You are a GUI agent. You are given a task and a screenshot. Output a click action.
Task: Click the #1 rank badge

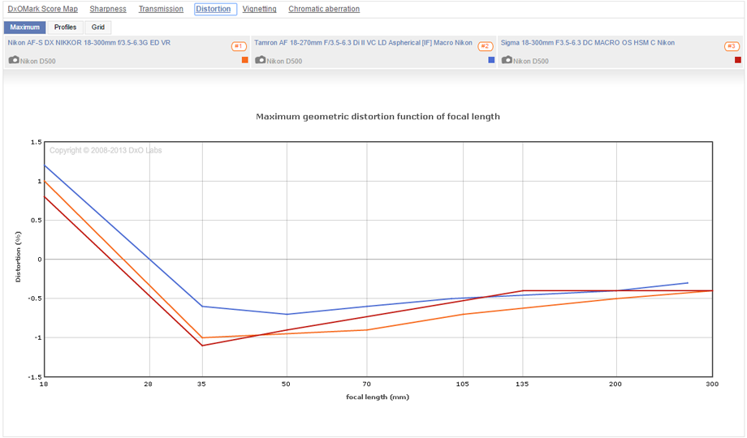coord(239,47)
